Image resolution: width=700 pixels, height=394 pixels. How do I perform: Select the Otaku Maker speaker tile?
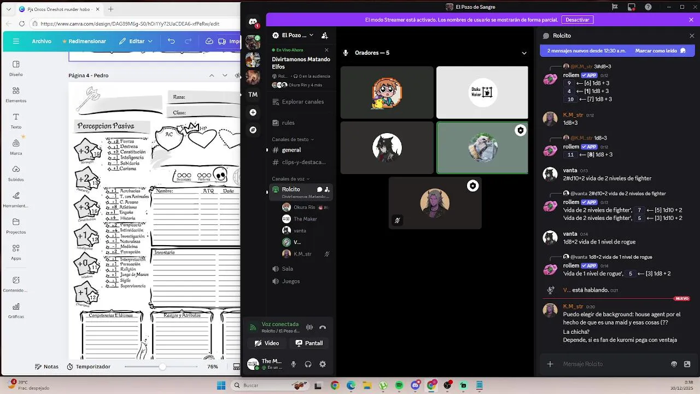tap(482, 92)
